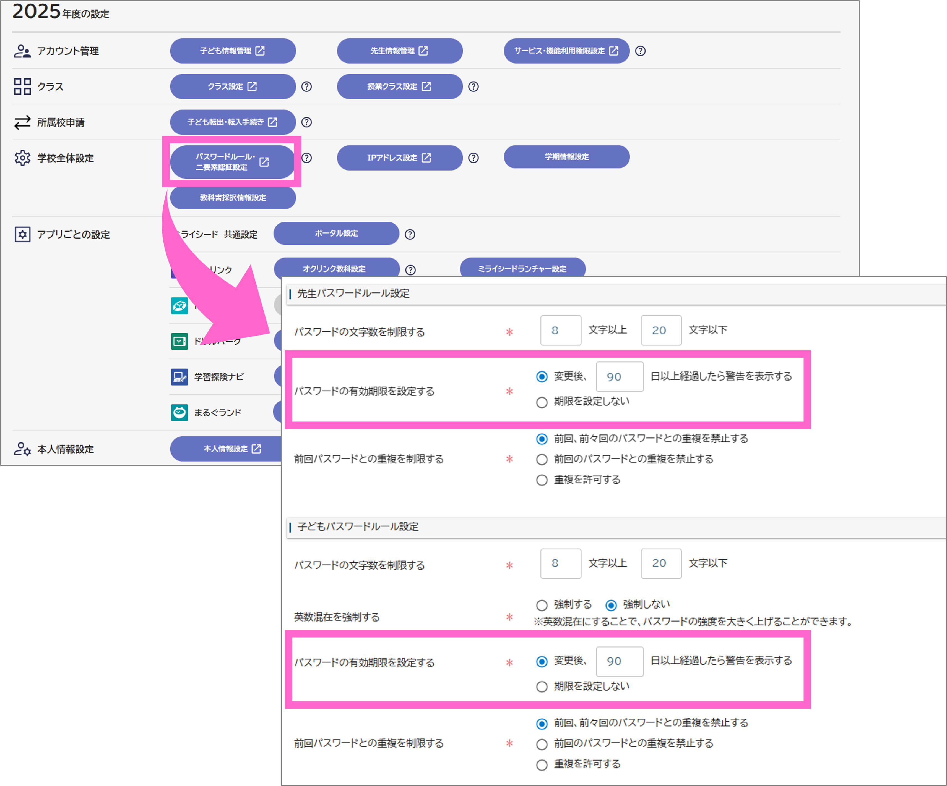
Task: Click help icon beside サービス・機能利用権限設定
Action: tap(640, 51)
